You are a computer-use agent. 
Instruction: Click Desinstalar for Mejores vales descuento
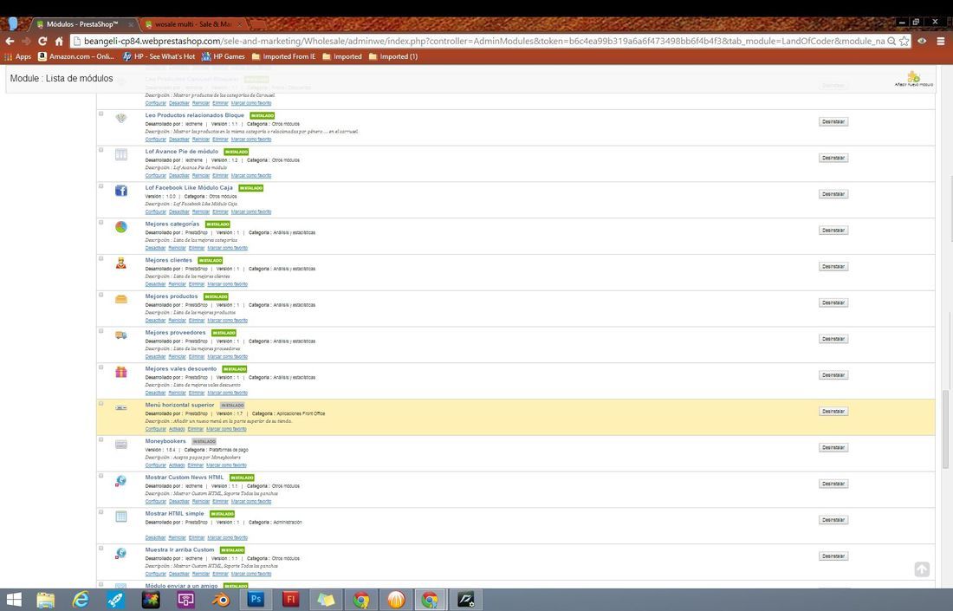point(833,375)
